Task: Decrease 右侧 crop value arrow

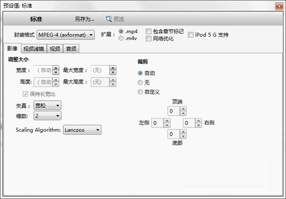Action: tap(198, 125)
